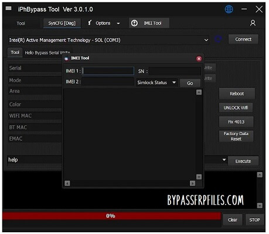269x234 pixels.
Task: Click the Reboot button
Action: (x=237, y=94)
